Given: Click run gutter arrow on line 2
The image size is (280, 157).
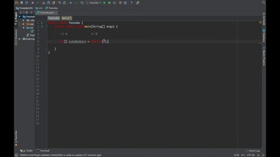Looking at the screenshot, I should click(x=42, y=27).
